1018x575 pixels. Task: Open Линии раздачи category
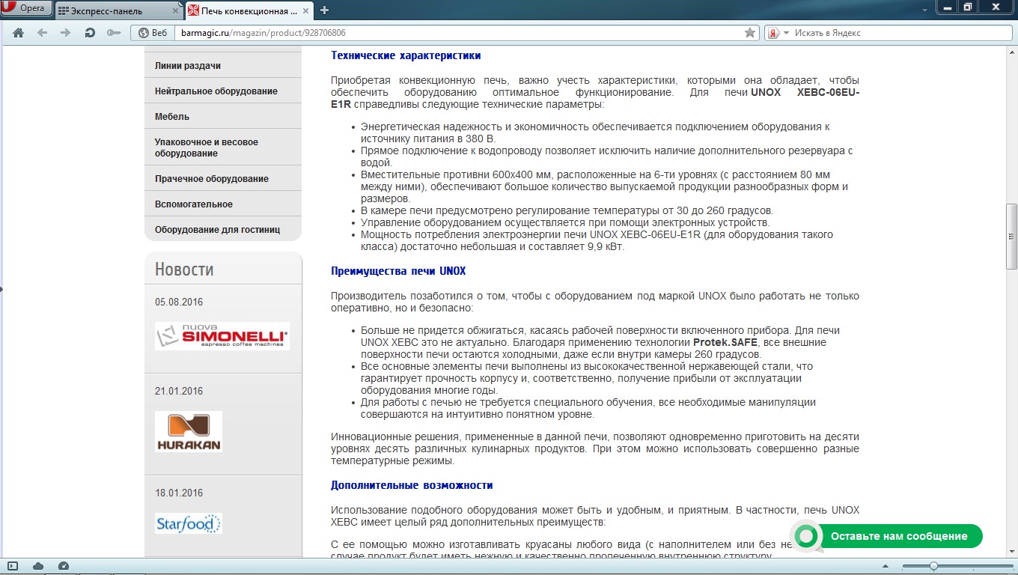[223, 65]
